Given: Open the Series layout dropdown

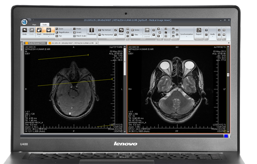Looking at the screenshot, I should pyautogui.click(x=141, y=30).
